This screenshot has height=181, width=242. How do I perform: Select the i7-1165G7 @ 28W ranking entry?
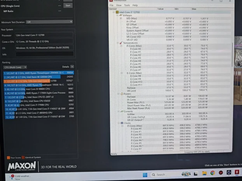tap(40, 109)
